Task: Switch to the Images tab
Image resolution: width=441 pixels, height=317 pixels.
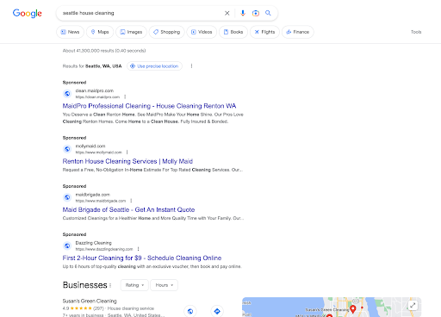Action: (131, 32)
